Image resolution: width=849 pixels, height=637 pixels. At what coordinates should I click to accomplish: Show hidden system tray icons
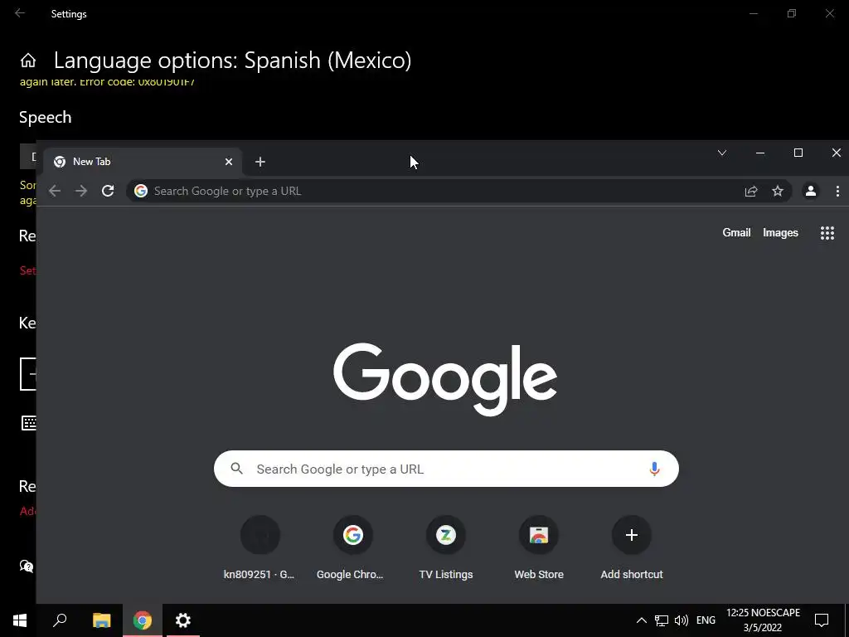(x=641, y=620)
